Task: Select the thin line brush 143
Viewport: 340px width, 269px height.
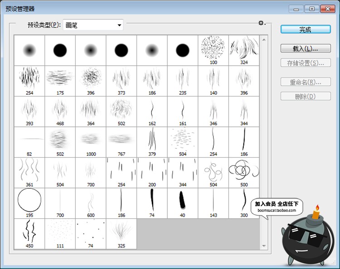Action: (x=213, y=203)
